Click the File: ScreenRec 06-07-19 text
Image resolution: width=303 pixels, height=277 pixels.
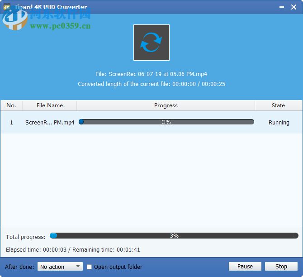click(151, 74)
